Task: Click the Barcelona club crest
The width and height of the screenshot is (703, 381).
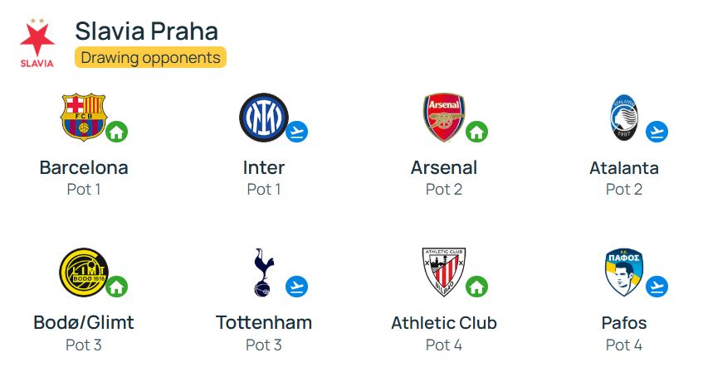Action: [83, 117]
